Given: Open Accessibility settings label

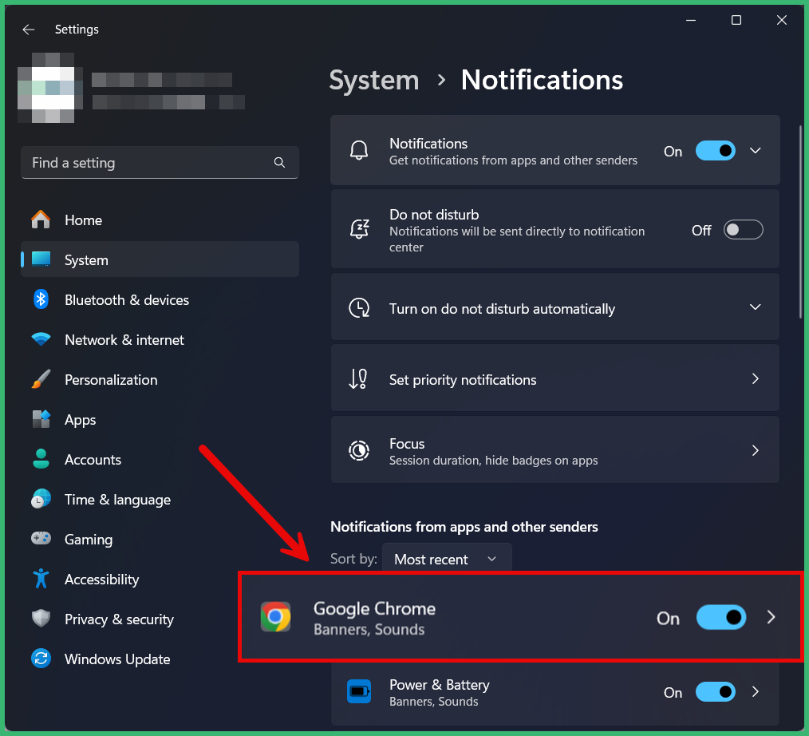Looking at the screenshot, I should [x=101, y=579].
